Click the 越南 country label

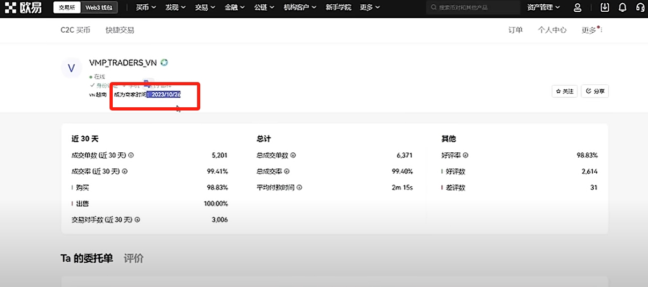pyautogui.click(x=98, y=94)
